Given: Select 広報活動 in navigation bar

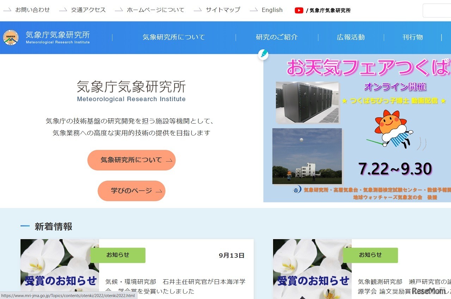Looking at the screenshot, I should pos(351,37).
